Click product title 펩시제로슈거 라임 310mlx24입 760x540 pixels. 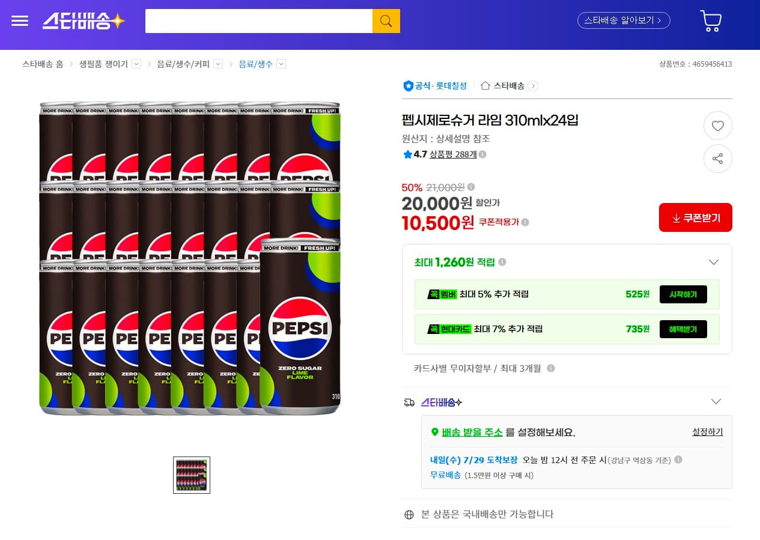490,120
